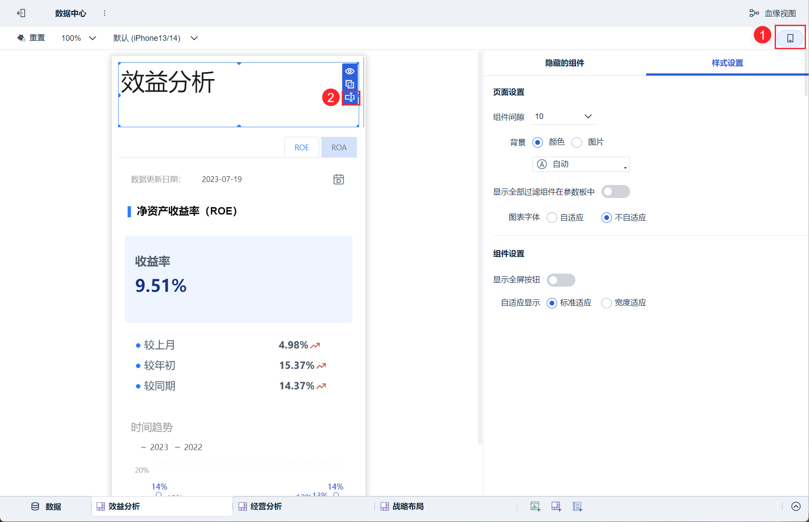Click the circled up-arrow icon at bottom right
This screenshot has width=809, height=522.
point(796,506)
